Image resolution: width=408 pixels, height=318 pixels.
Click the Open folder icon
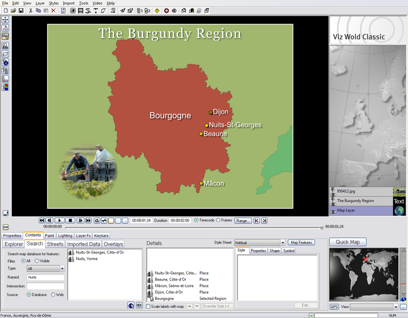pyautogui.click(x=13, y=10)
